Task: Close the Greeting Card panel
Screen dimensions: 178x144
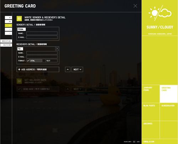Action: 135,6
